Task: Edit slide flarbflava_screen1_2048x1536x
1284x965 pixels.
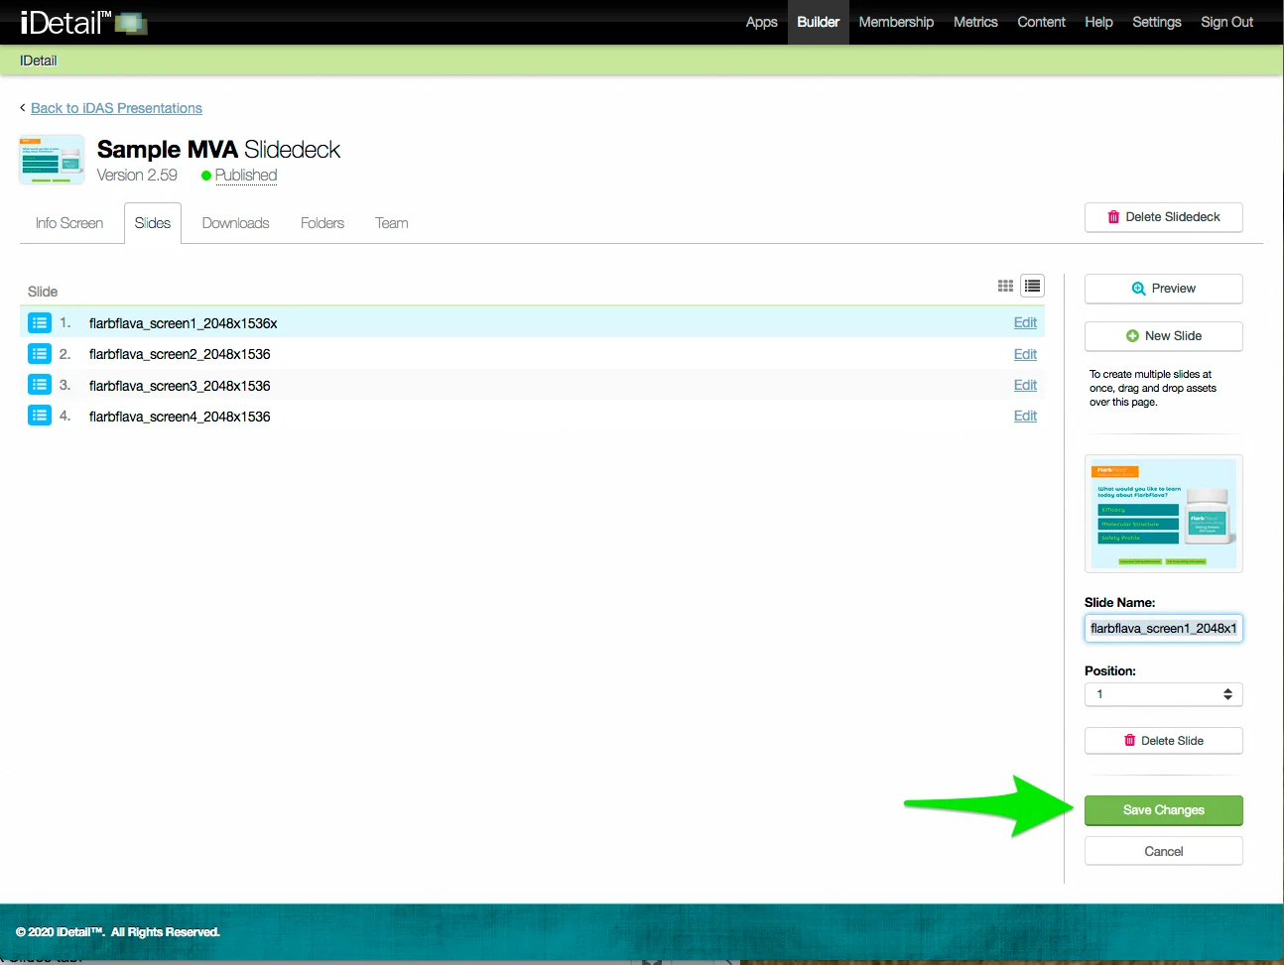Action: 1025,322
